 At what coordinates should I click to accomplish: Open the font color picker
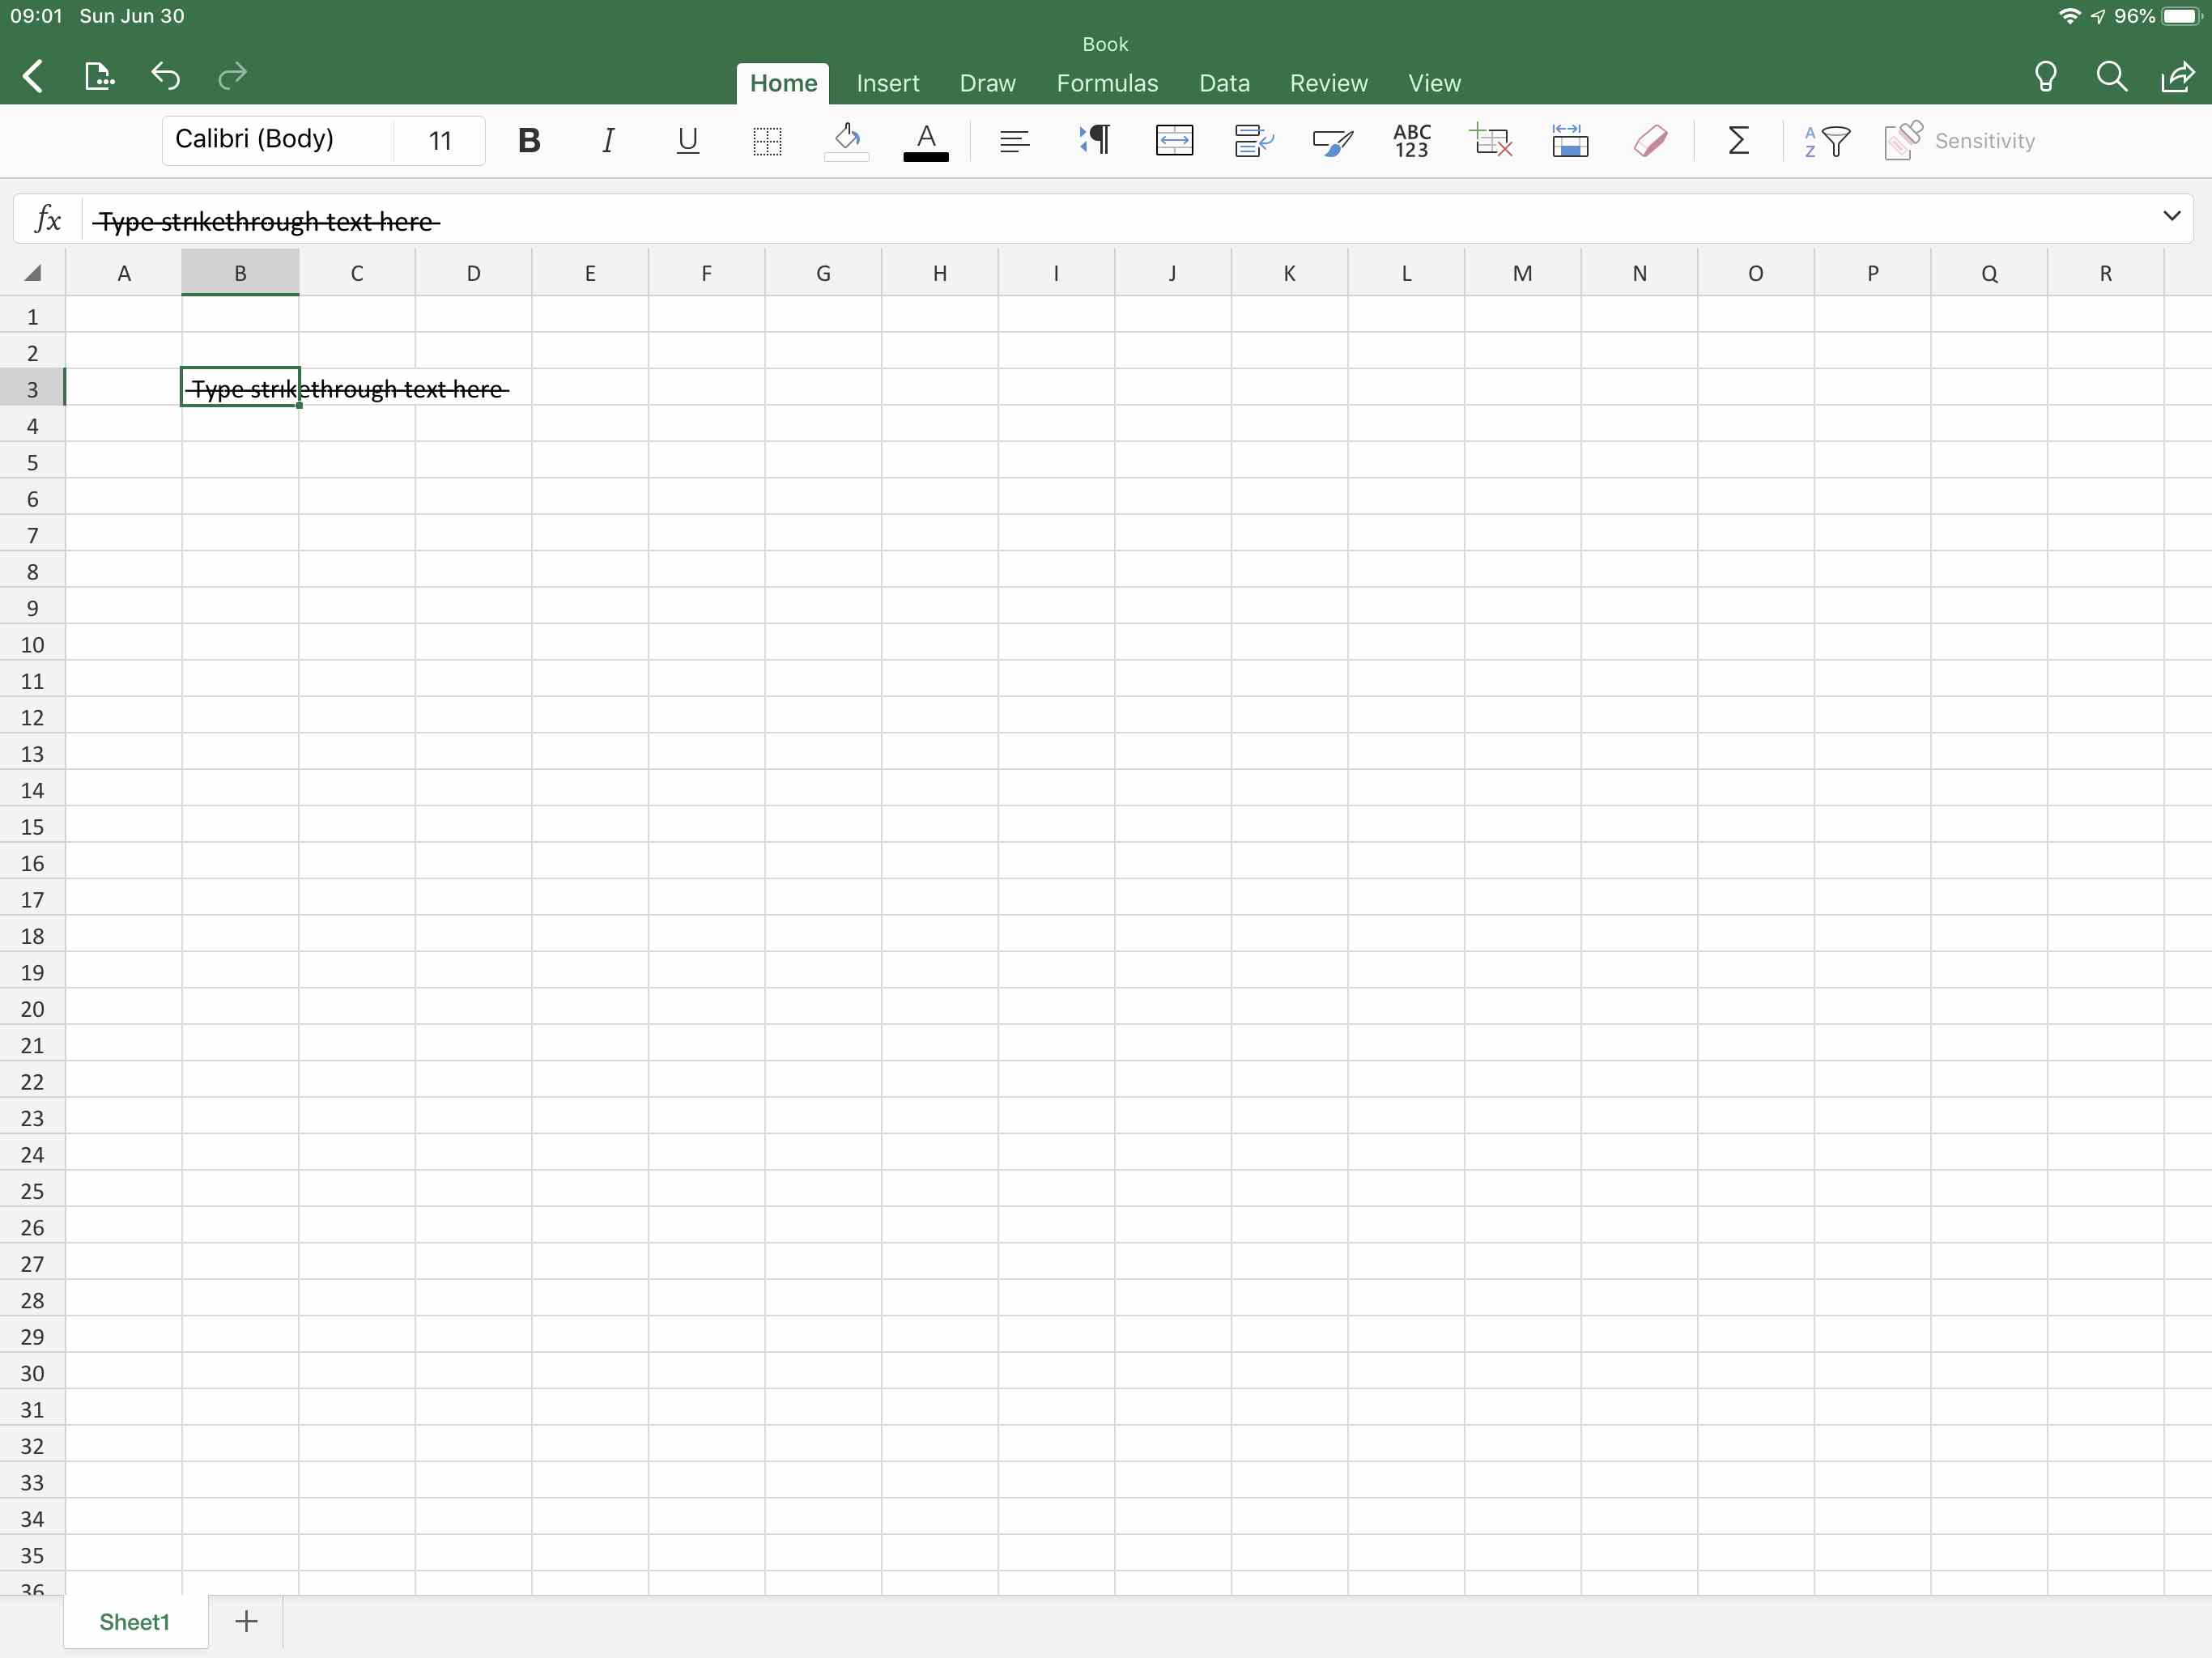926,141
